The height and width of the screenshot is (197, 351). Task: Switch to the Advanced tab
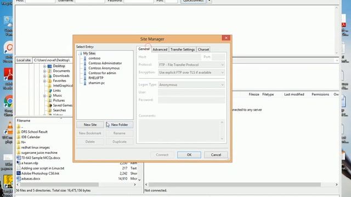160,49
